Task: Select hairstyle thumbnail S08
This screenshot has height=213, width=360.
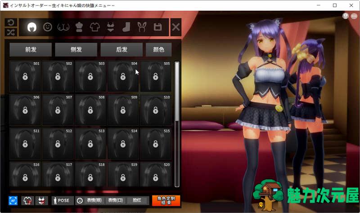Action: (x=90, y=110)
